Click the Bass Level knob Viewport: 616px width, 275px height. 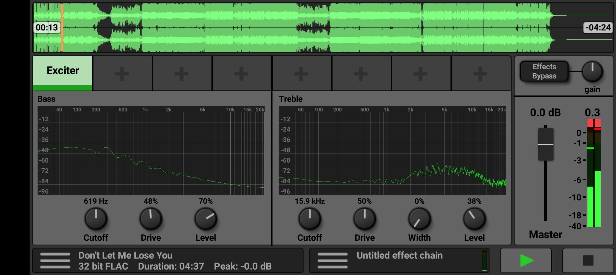pyautogui.click(x=206, y=219)
